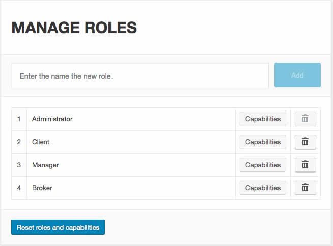Open Capabilities for the Client role
The width and height of the screenshot is (333, 246).
263,142
